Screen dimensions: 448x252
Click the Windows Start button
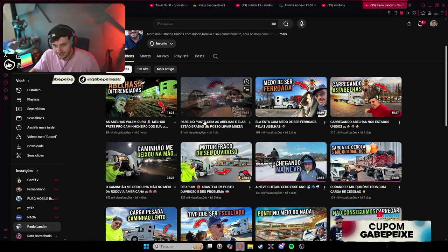[146, 246]
